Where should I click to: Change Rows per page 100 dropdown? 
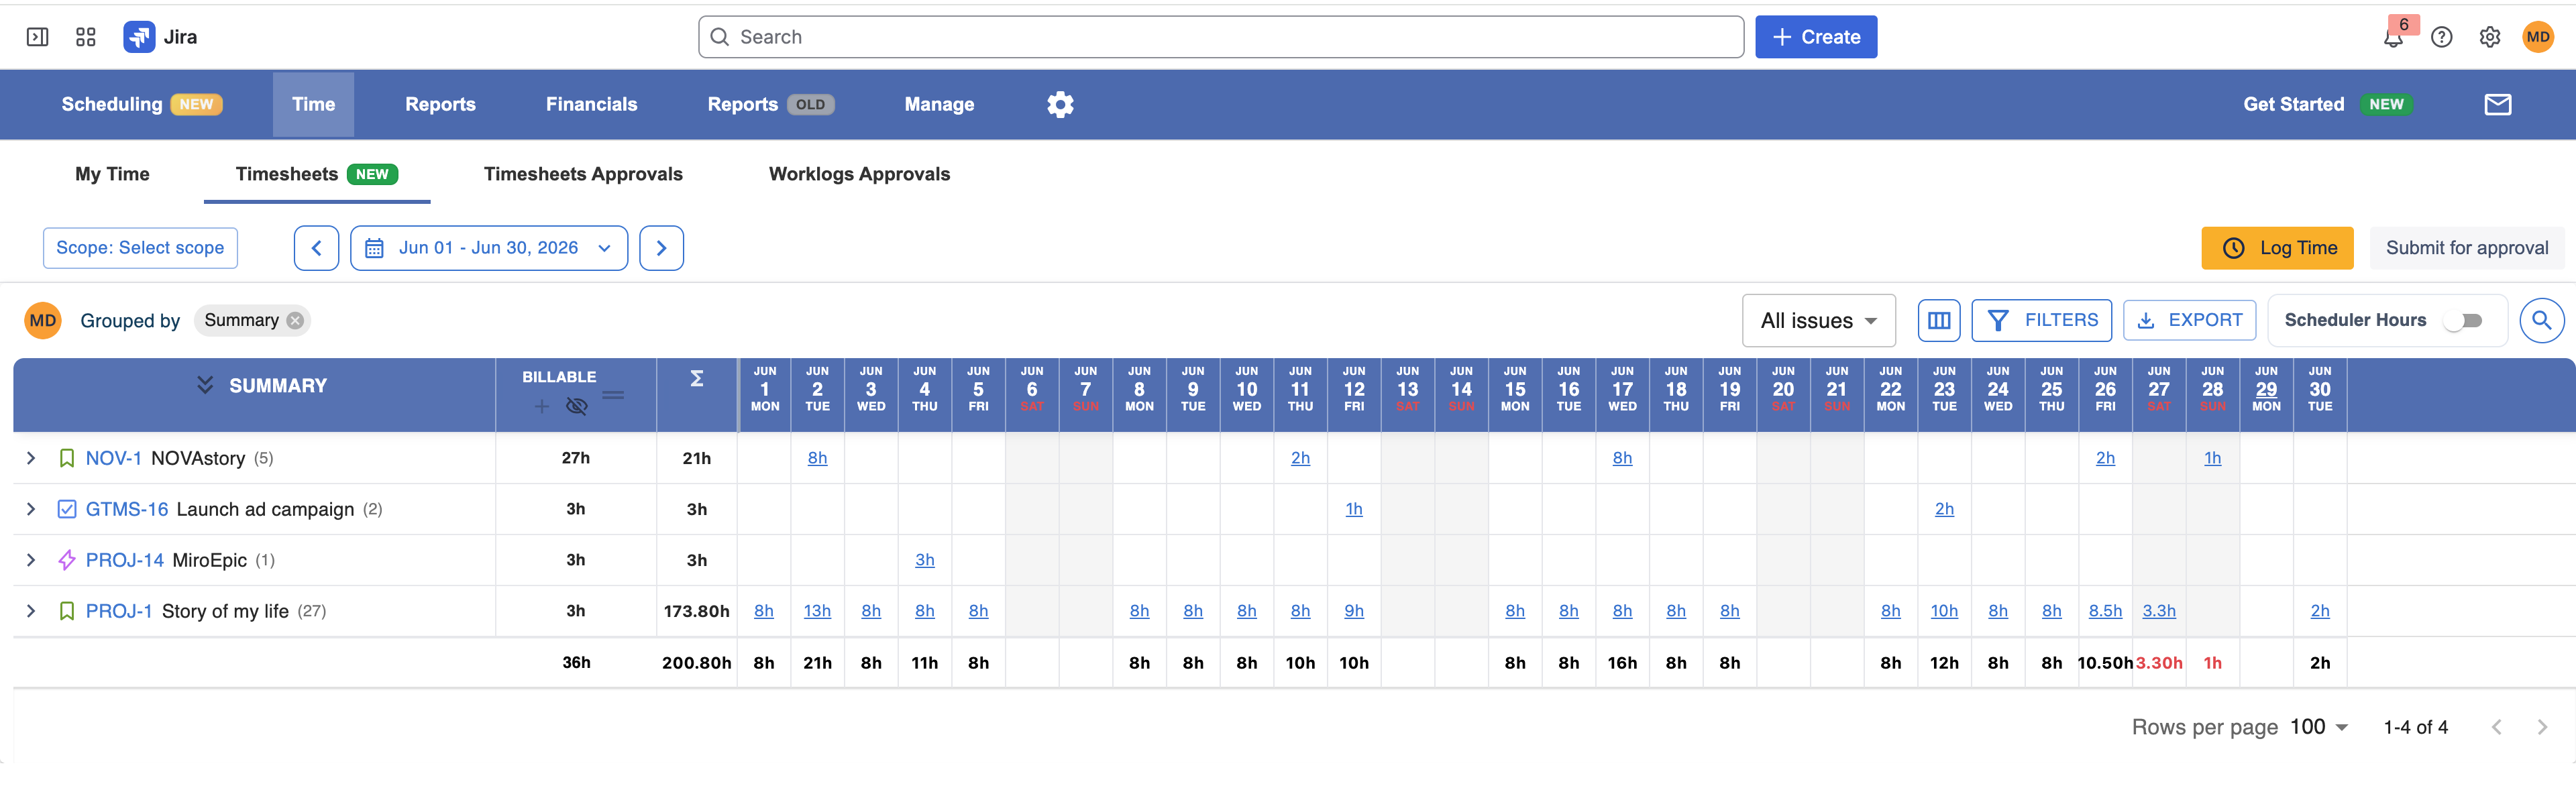(2318, 727)
